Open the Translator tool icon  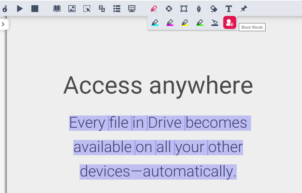tap(102, 9)
